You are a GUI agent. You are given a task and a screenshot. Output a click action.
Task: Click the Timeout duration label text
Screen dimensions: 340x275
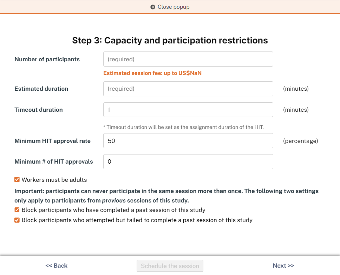(39, 110)
